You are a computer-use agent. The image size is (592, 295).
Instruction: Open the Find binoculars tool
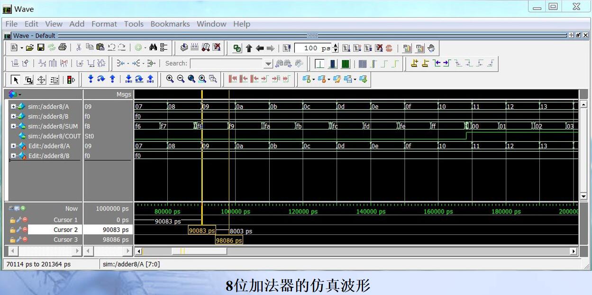(x=154, y=47)
